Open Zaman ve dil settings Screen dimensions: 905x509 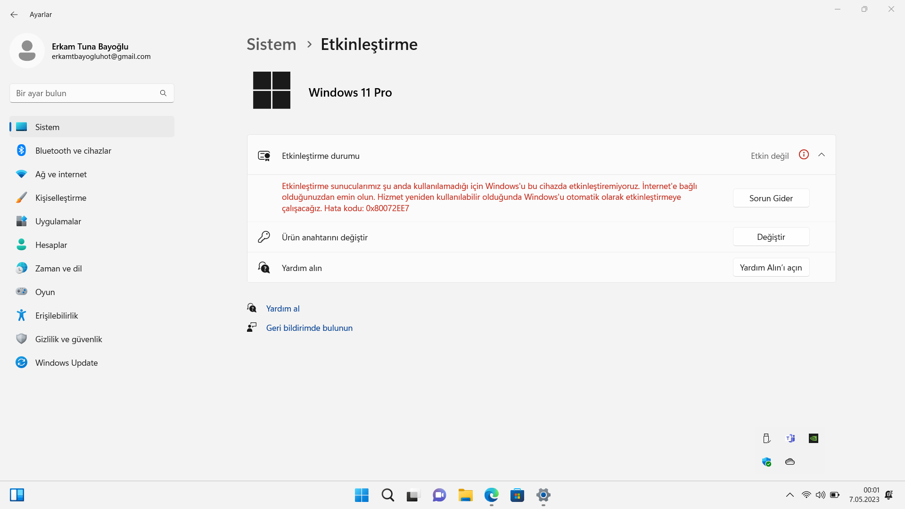[92, 268]
